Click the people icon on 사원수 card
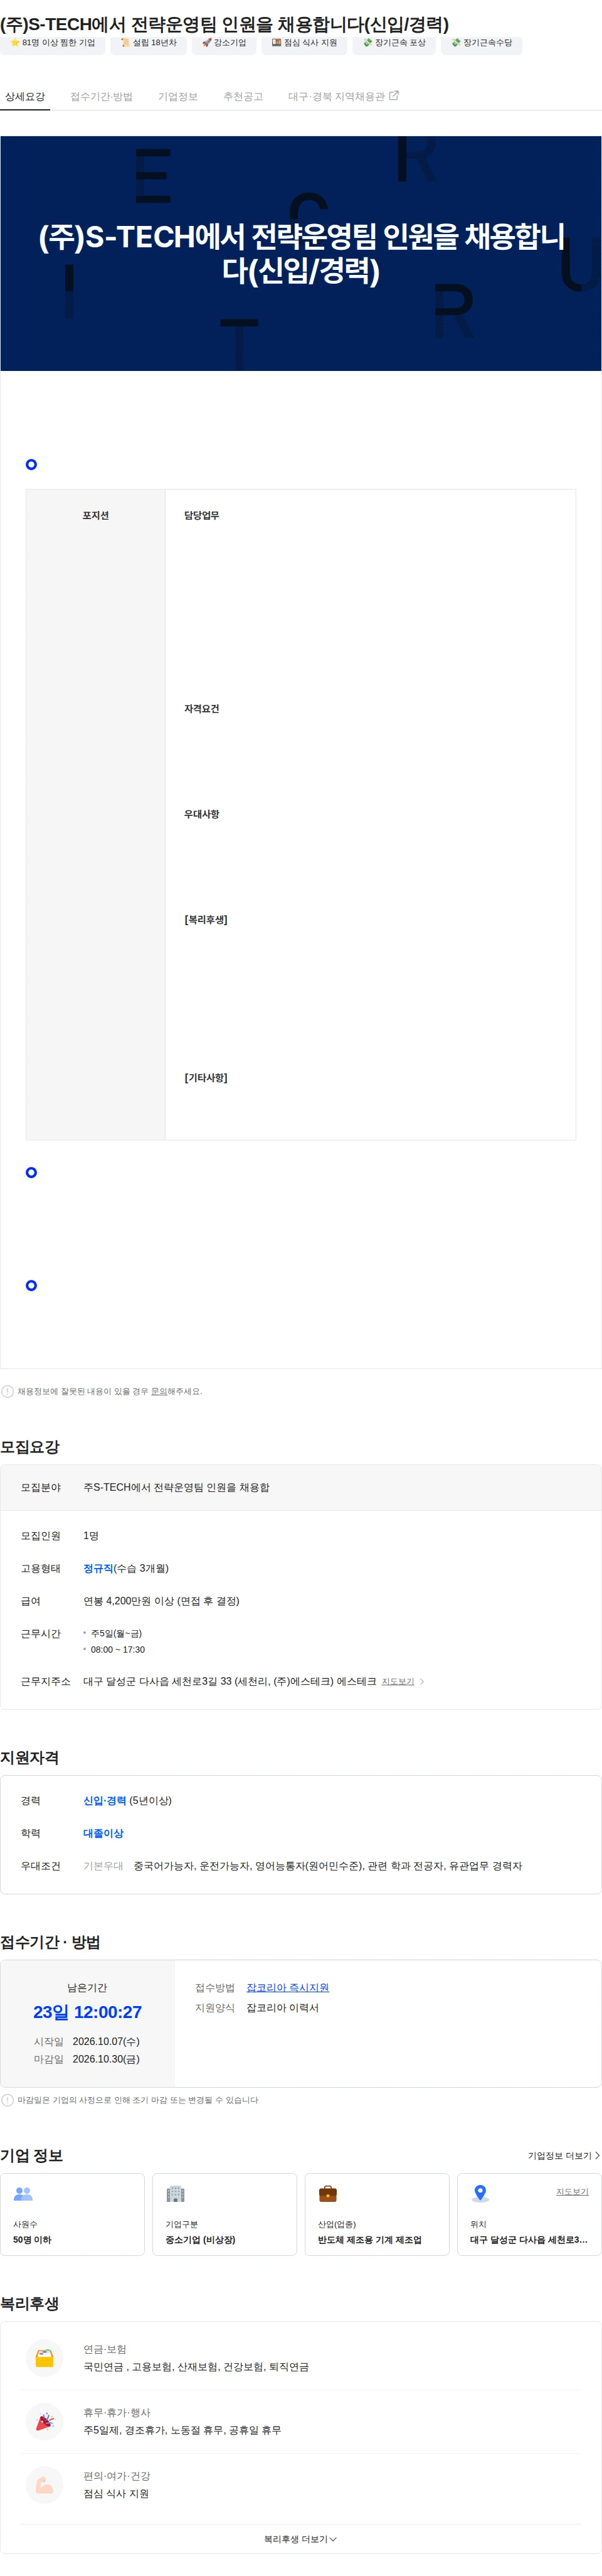Viewport: 602px width, 2576px height. (x=23, y=2194)
